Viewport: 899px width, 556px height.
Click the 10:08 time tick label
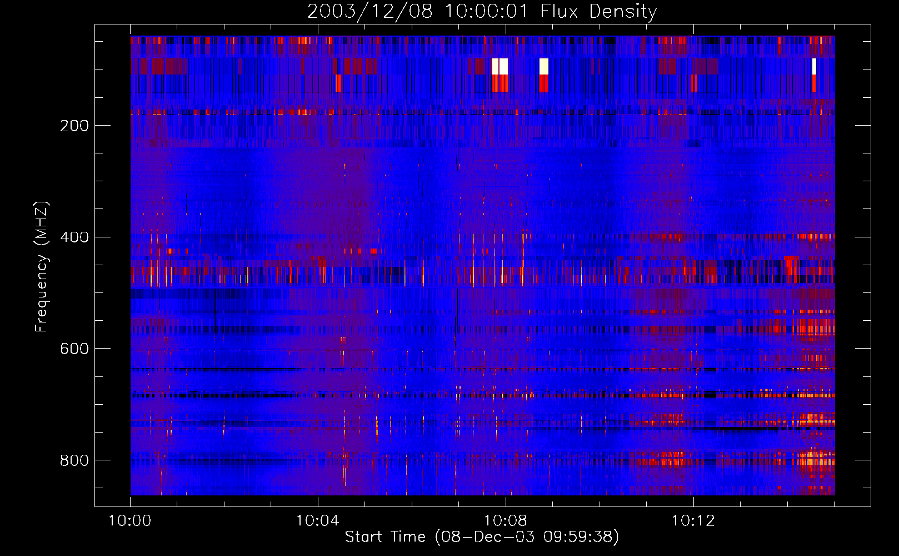pos(506,521)
